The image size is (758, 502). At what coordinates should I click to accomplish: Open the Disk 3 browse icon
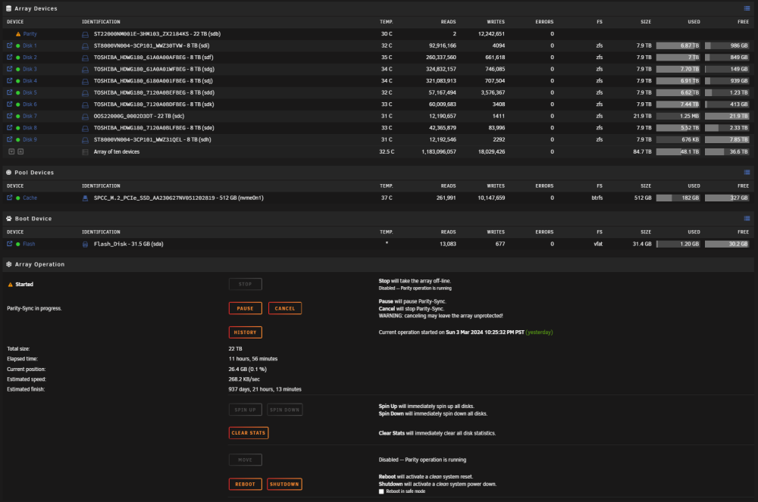[9, 69]
